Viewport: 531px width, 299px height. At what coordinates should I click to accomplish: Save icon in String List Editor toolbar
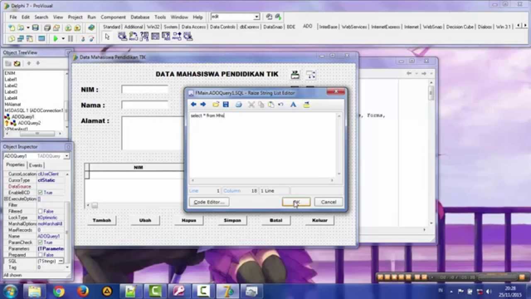pyautogui.click(x=226, y=105)
